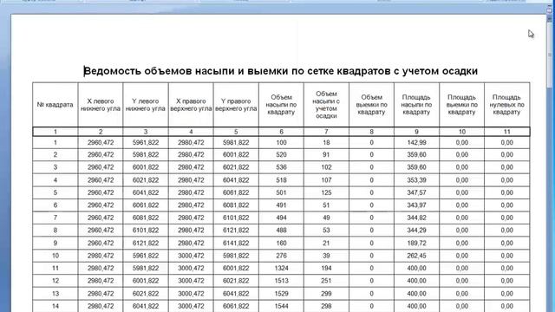Image resolution: width=555 pixels, height=312 pixels.
Task: Click settlement volume '102' in square 3 row
Action: tap(326, 167)
